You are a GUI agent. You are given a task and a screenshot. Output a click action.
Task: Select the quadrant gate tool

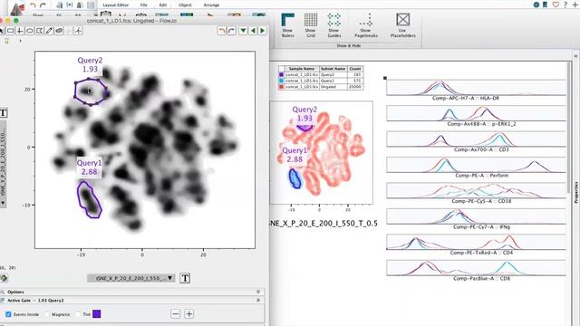coord(20,31)
